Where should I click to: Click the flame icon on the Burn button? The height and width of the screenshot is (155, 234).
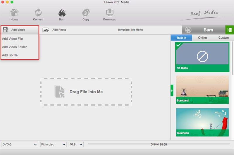[188, 30]
